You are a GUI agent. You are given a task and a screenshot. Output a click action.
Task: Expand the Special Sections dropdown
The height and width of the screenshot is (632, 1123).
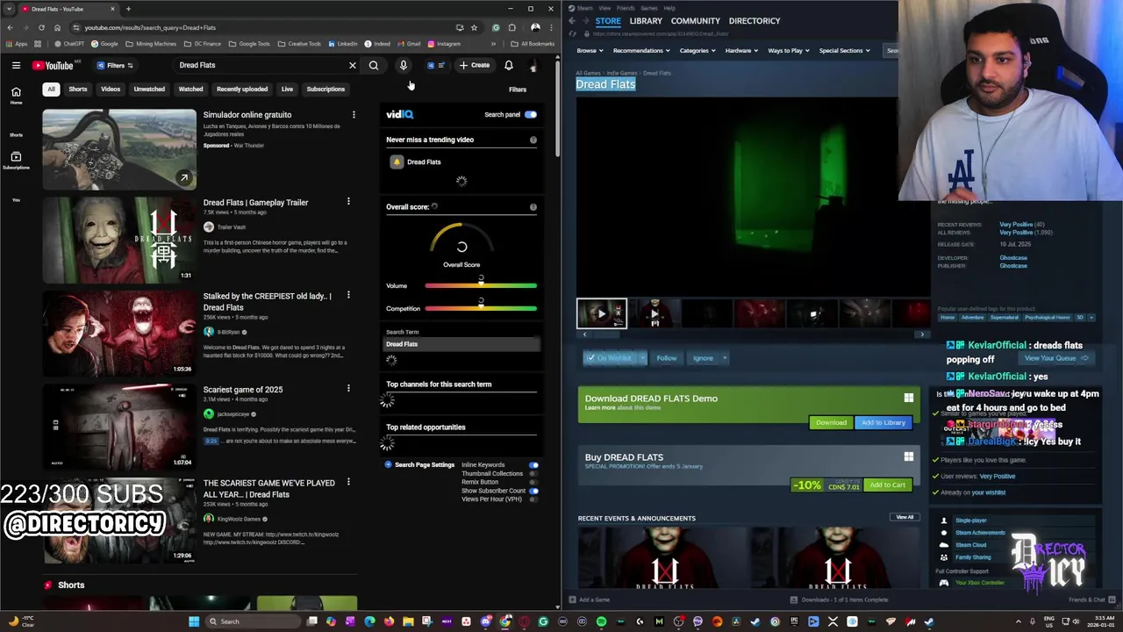(x=844, y=50)
